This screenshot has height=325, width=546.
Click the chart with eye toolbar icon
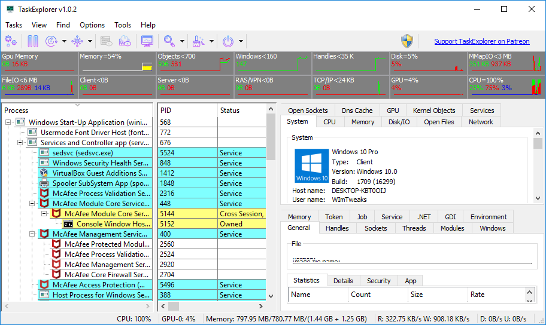[125, 41]
